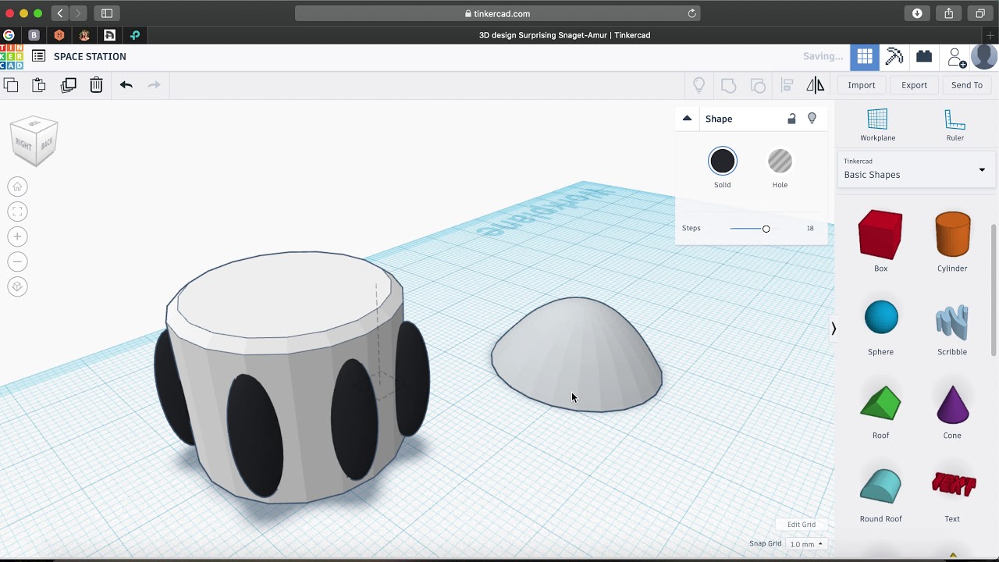Toggle the Safari sidebar
This screenshot has height=562, width=999.
tap(107, 13)
